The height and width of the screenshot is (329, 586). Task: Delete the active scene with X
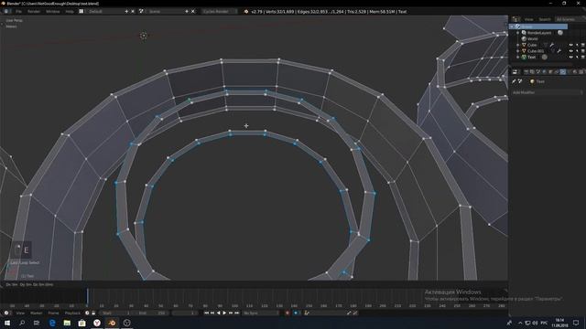point(193,12)
